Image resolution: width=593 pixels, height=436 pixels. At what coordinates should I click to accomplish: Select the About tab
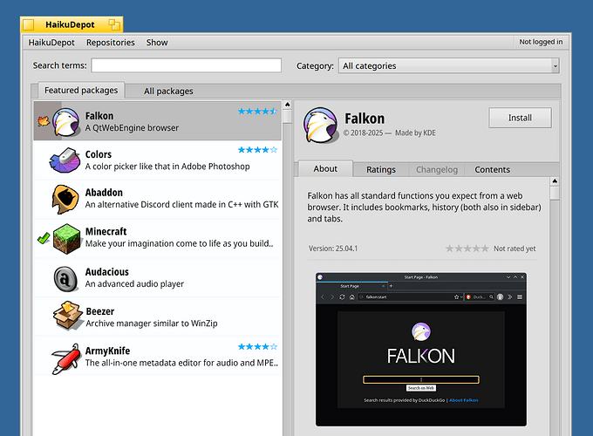click(325, 168)
